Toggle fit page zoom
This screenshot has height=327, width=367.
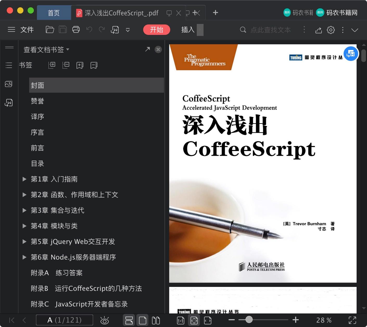pos(194,320)
